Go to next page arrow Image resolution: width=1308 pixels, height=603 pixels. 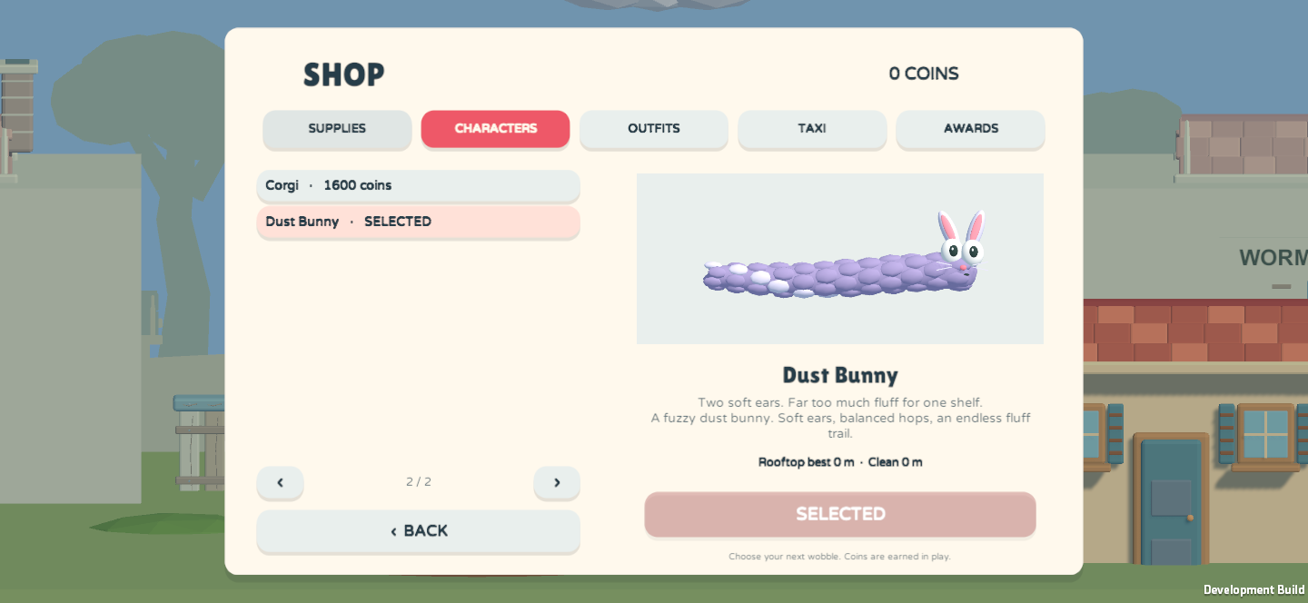pyautogui.click(x=557, y=482)
